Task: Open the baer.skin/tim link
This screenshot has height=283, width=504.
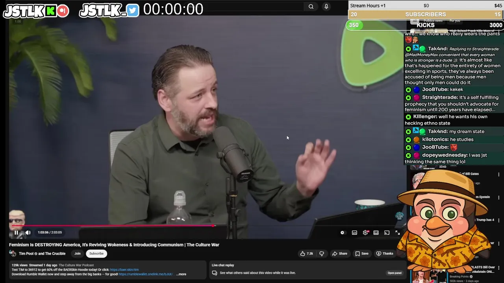Action: coord(124,270)
